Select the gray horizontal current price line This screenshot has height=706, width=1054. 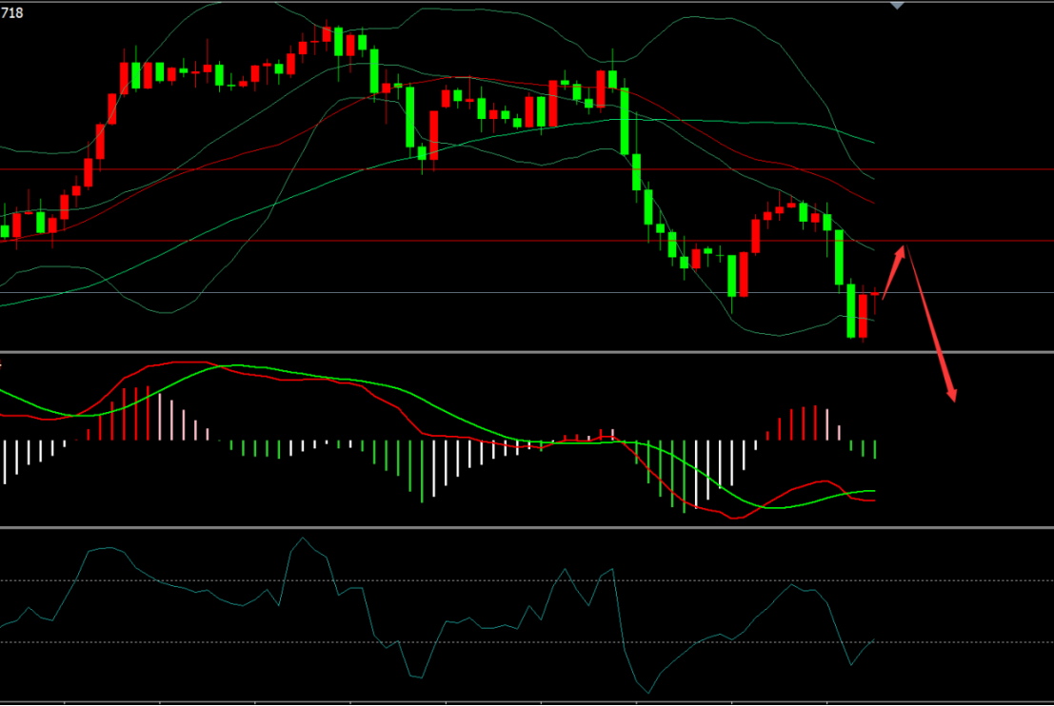tap(527, 293)
